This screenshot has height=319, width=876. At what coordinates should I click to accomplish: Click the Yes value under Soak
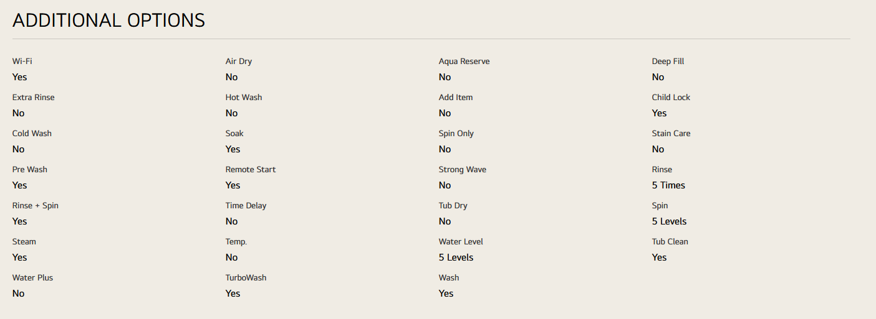pyautogui.click(x=233, y=149)
